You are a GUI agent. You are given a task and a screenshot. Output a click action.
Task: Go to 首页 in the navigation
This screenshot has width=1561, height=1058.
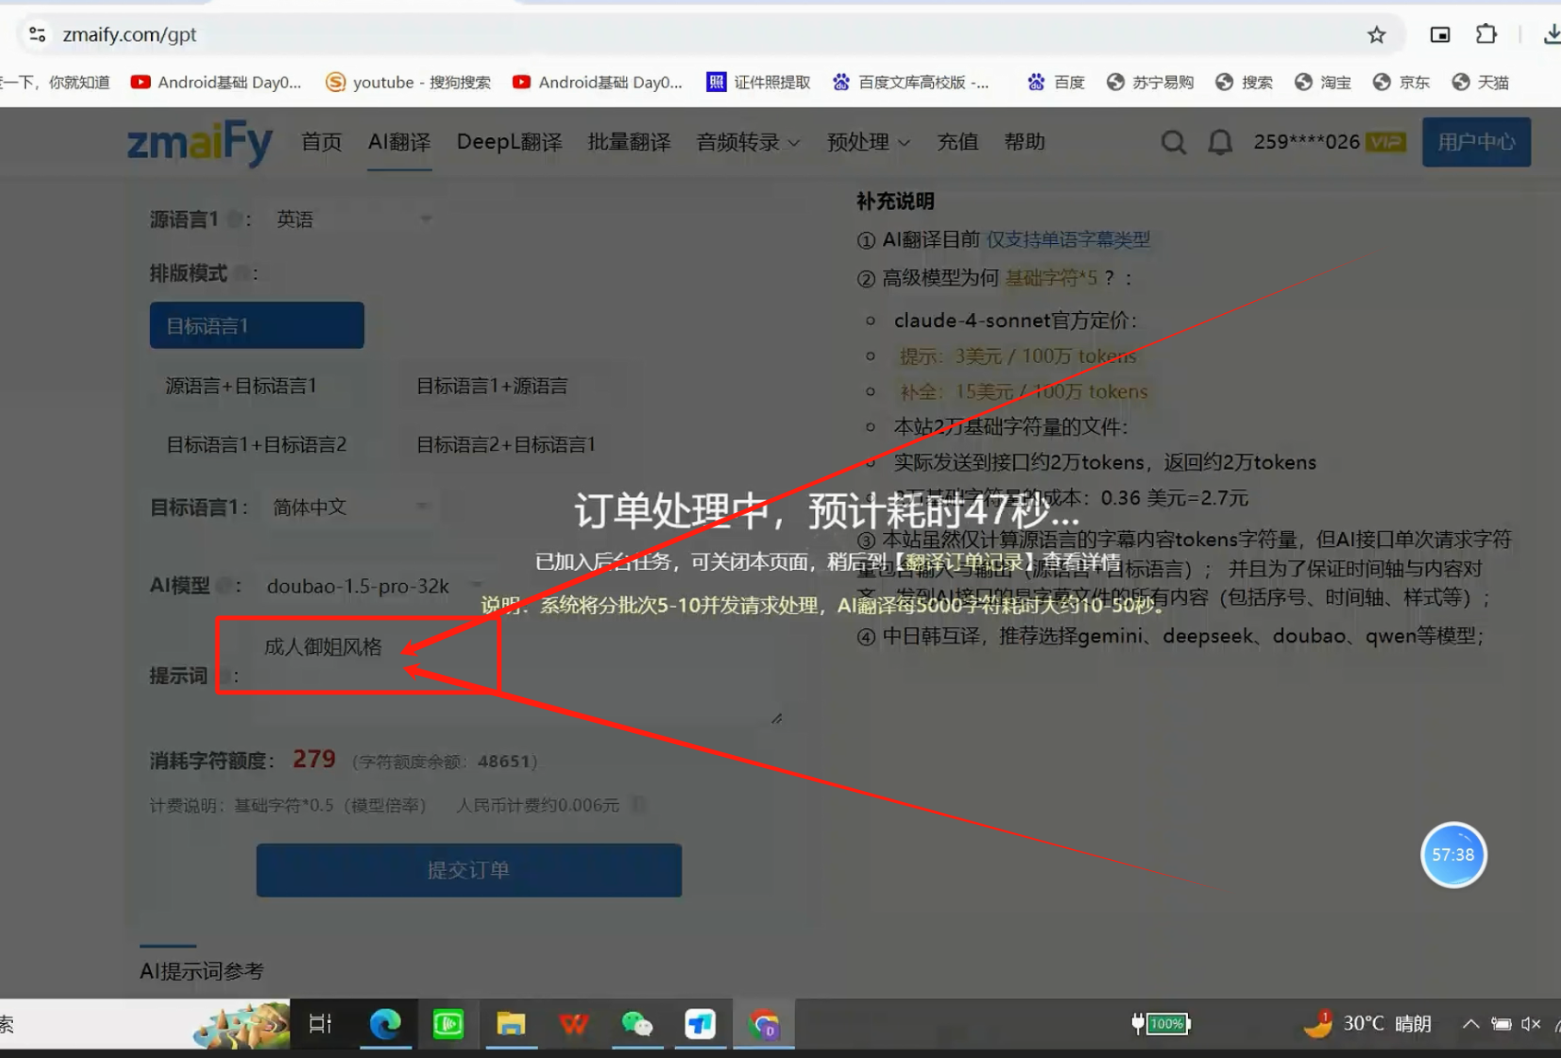click(321, 142)
